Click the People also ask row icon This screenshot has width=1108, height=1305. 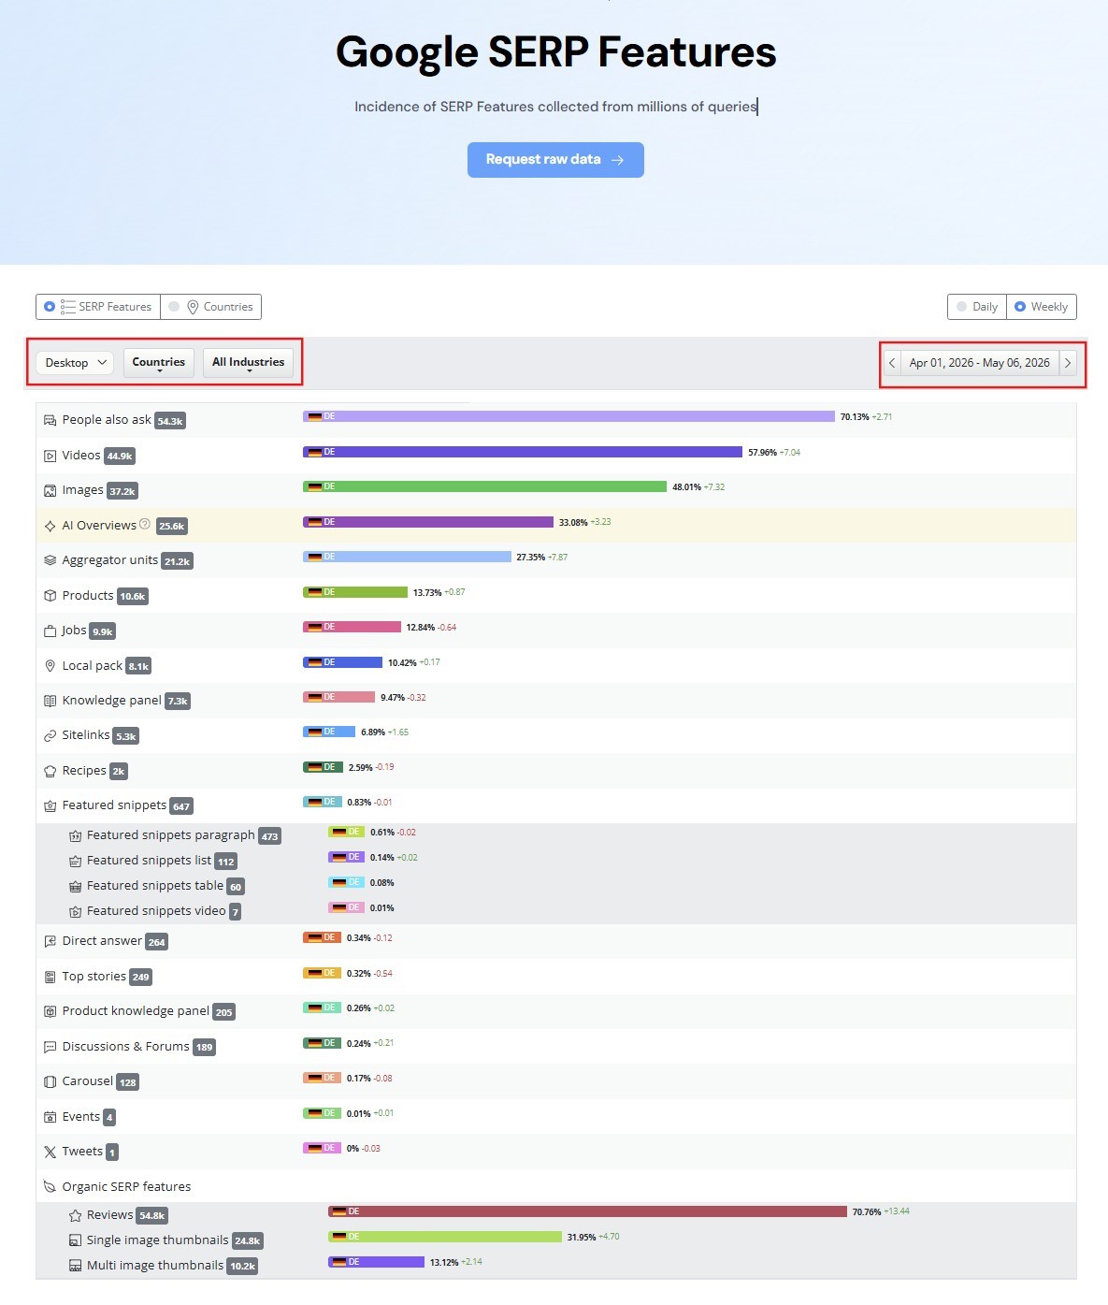50,421
